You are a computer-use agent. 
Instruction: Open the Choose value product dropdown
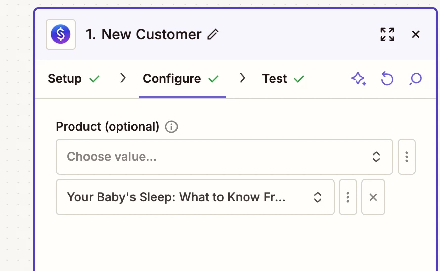(x=224, y=157)
